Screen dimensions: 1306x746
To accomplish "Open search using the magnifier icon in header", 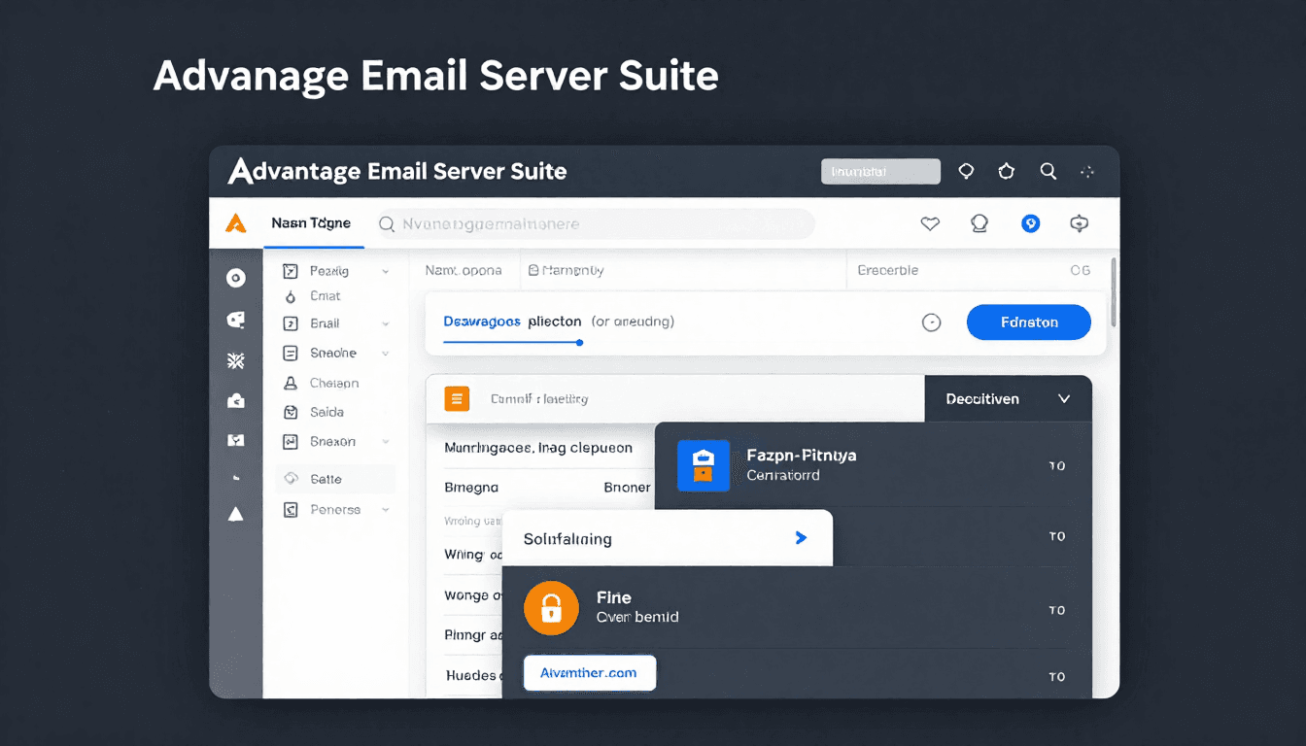I will [x=1048, y=171].
